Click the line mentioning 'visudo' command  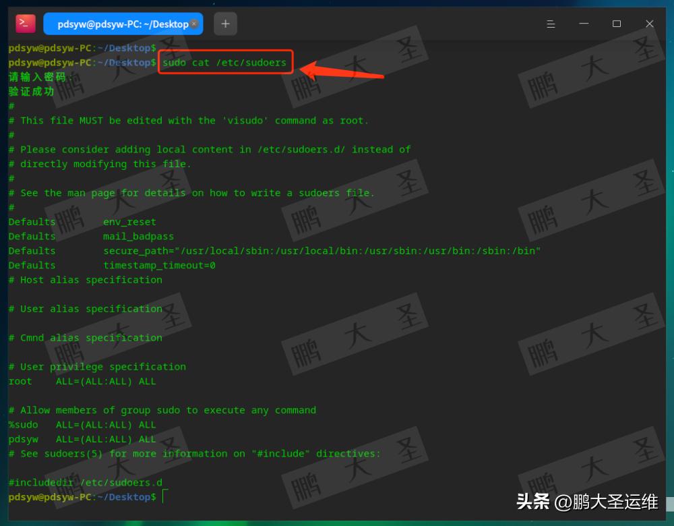(x=188, y=121)
